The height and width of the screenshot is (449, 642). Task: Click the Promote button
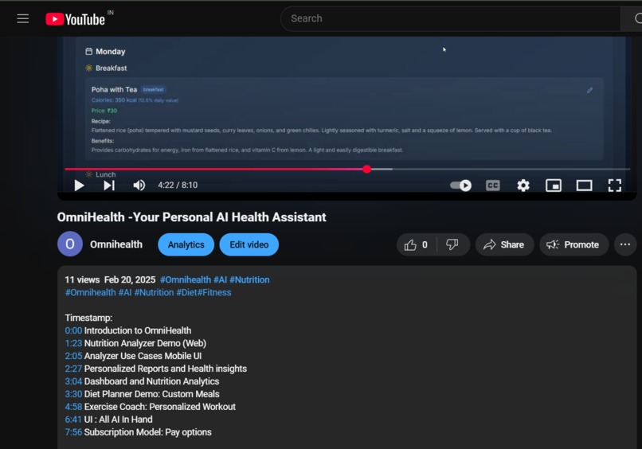[x=573, y=244]
